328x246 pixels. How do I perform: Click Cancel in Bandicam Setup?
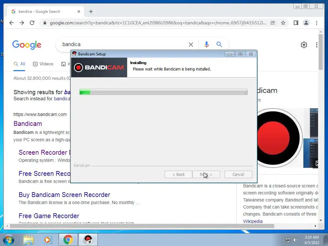pyautogui.click(x=238, y=175)
